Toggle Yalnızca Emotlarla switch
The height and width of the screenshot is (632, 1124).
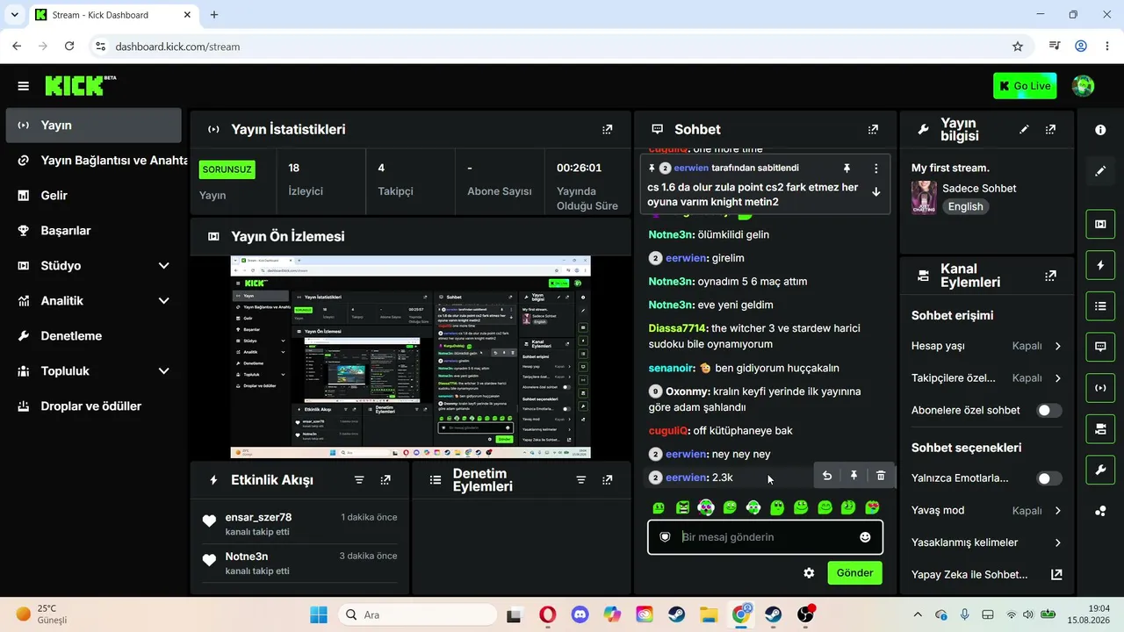click(1048, 478)
